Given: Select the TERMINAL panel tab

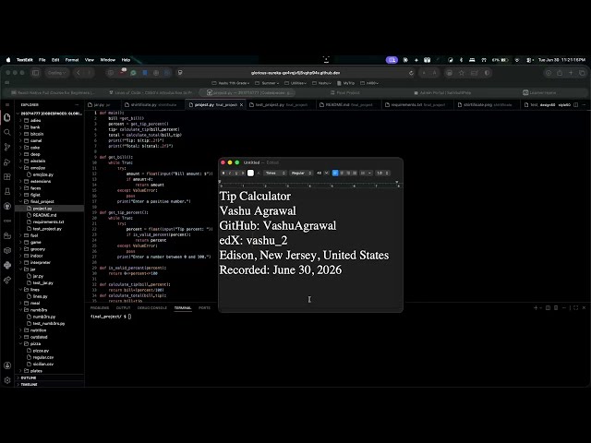Looking at the screenshot, I should coord(183,307).
